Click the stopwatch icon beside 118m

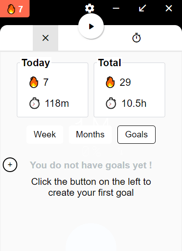click(34, 103)
